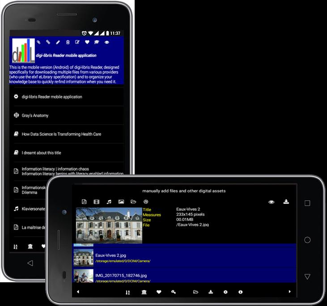
Task: Select the IMG_20170715_182746.jpg file row
Action: (185, 276)
